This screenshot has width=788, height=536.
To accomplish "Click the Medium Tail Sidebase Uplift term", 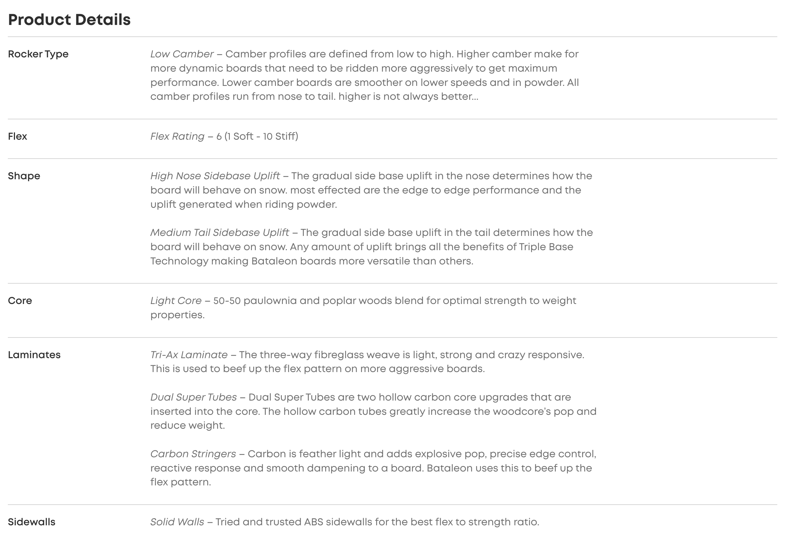I will pos(219,233).
